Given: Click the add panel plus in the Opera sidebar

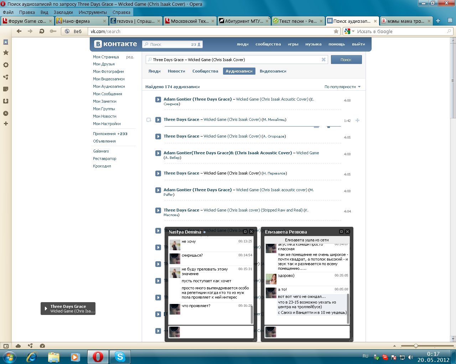Looking at the screenshot, I should point(6,124).
